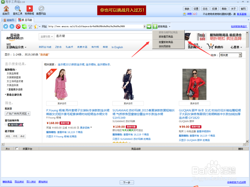The width and height of the screenshot is (250, 187).
Task: Open the In English link
Action: click(117, 47)
